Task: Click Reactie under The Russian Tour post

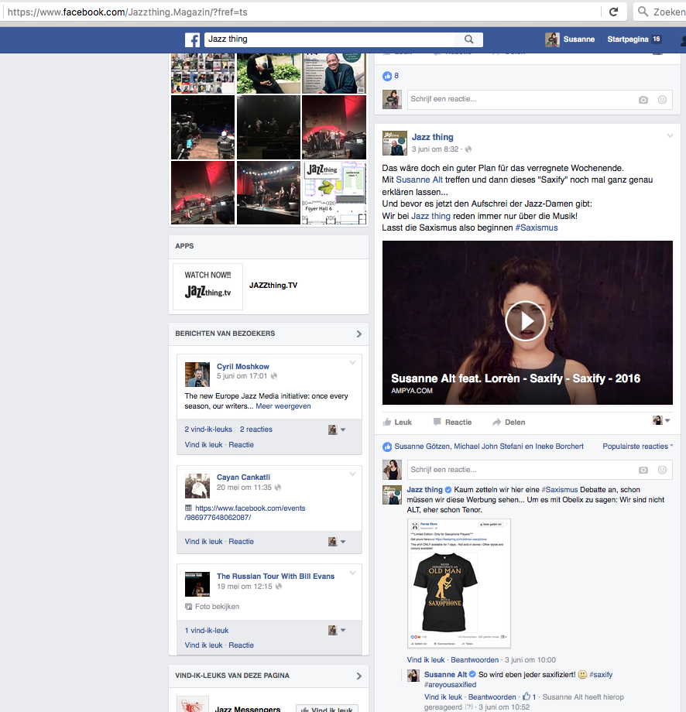Action: (241, 645)
